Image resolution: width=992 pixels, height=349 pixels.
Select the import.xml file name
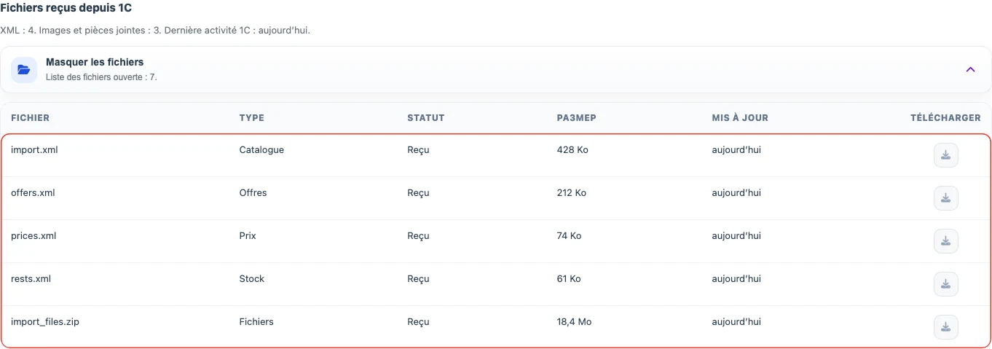(x=34, y=150)
